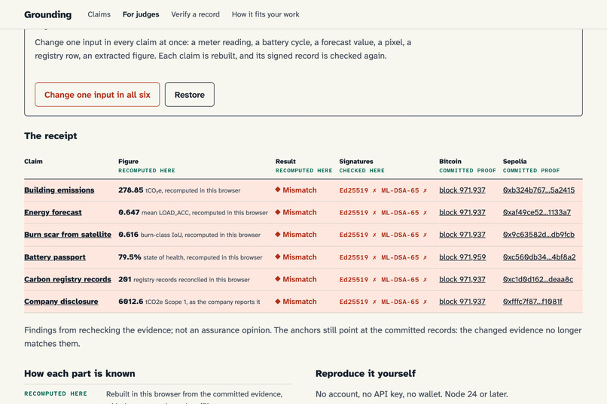Click the Bitcoin column header
607x404 pixels.
click(x=450, y=161)
